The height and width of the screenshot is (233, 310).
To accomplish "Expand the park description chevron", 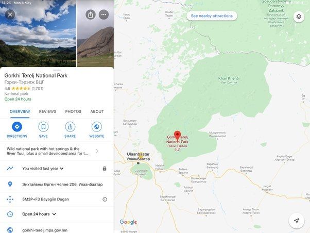I will 97,151.
